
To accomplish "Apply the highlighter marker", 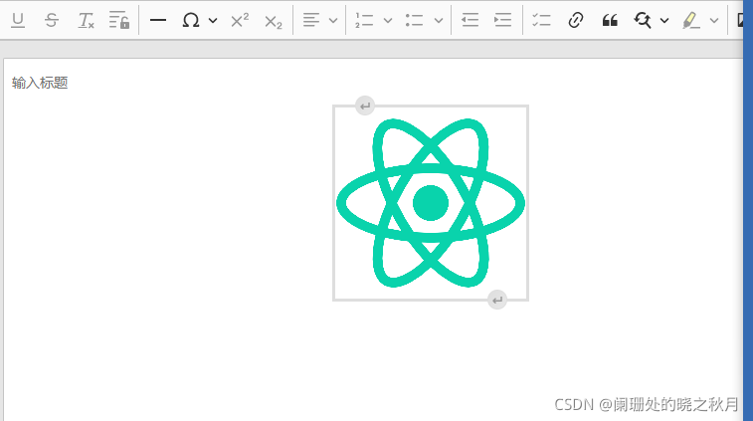I will (691, 20).
